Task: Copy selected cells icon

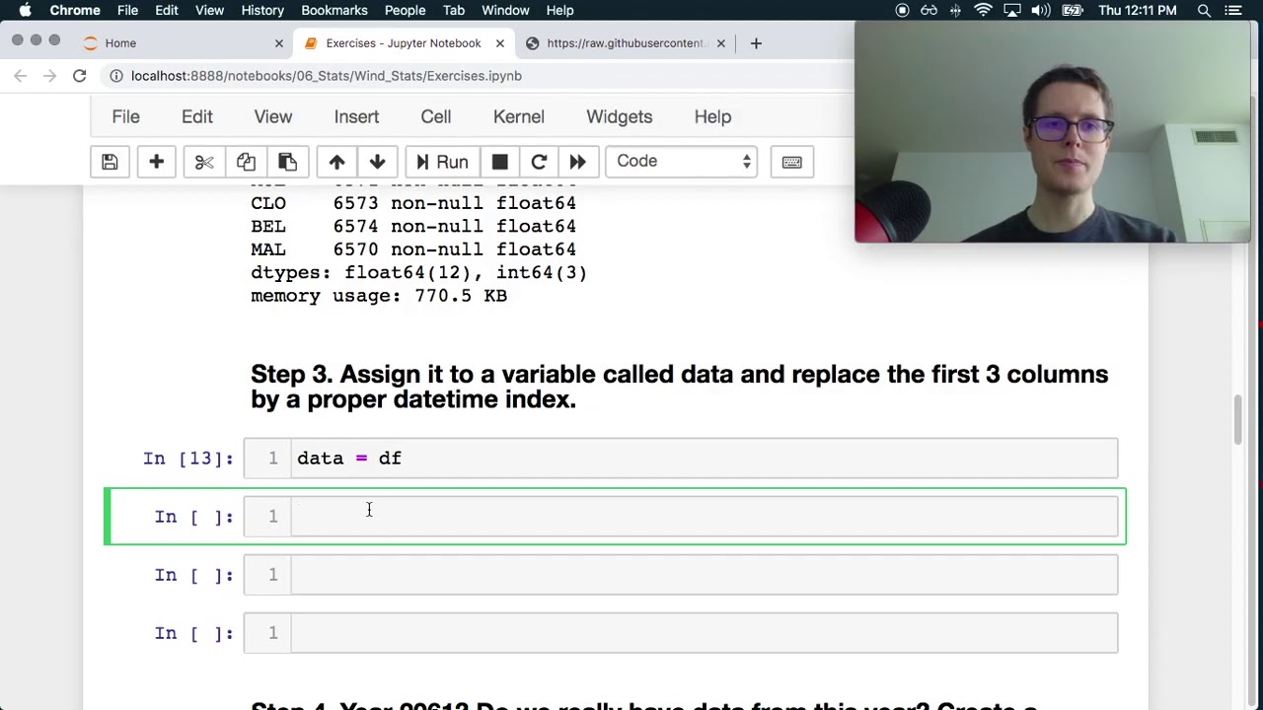Action: 246,162
